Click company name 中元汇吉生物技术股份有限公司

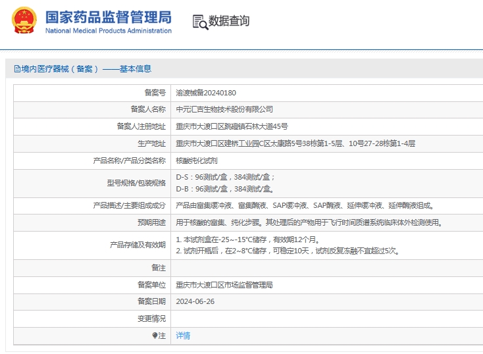point(224,109)
